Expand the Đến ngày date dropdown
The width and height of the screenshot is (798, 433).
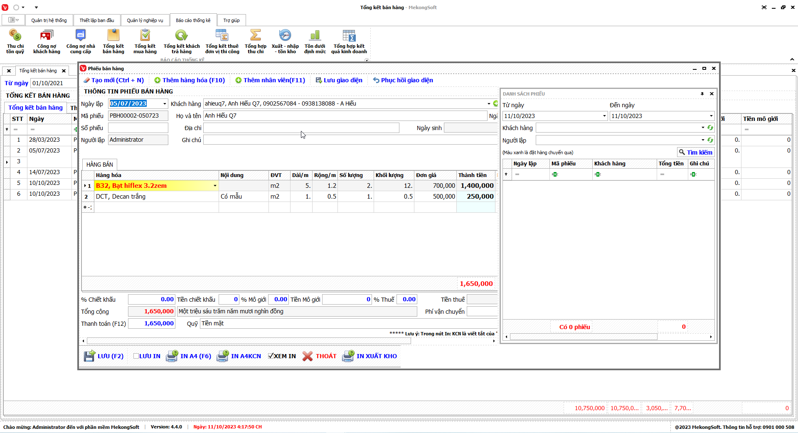pyautogui.click(x=711, y=116)
